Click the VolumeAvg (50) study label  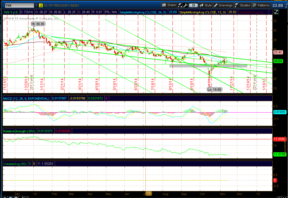[x=15, y=164]
